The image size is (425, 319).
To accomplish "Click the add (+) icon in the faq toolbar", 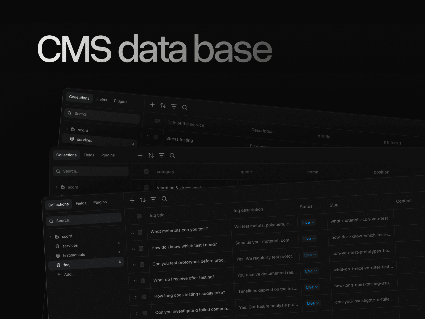I will 132,200.
